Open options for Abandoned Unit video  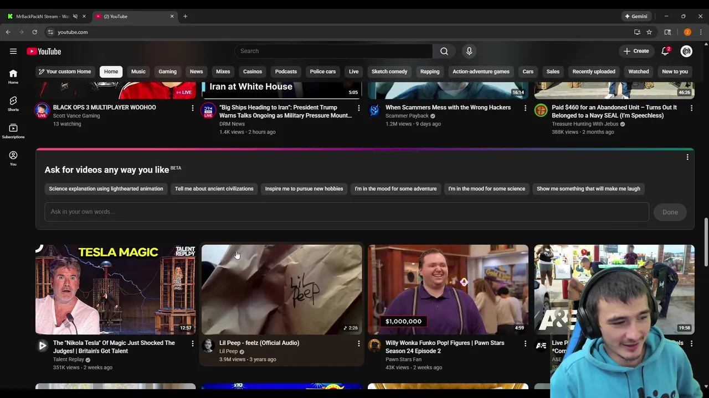[691, 108]
